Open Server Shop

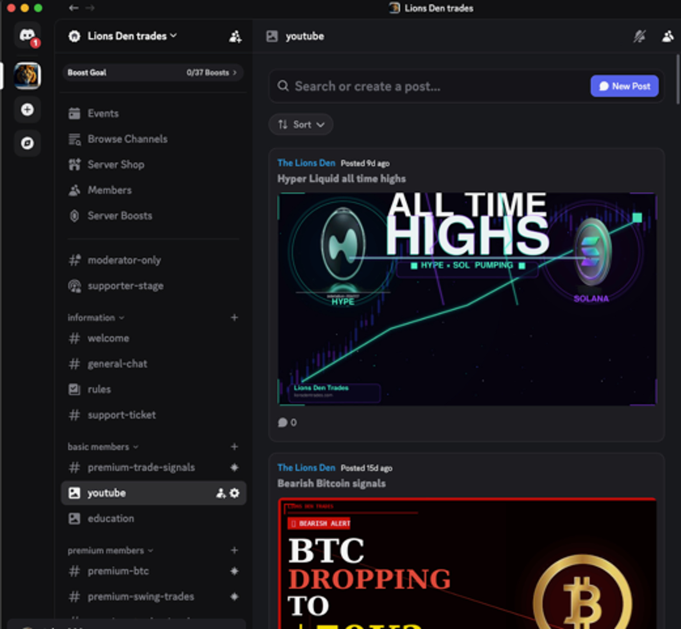tap(153, 165)
